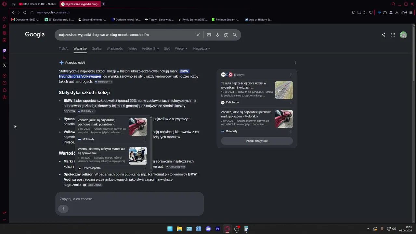Open options for the TVN Turbo source
Screen dimensions: 416x234
[x=291, y=103]
